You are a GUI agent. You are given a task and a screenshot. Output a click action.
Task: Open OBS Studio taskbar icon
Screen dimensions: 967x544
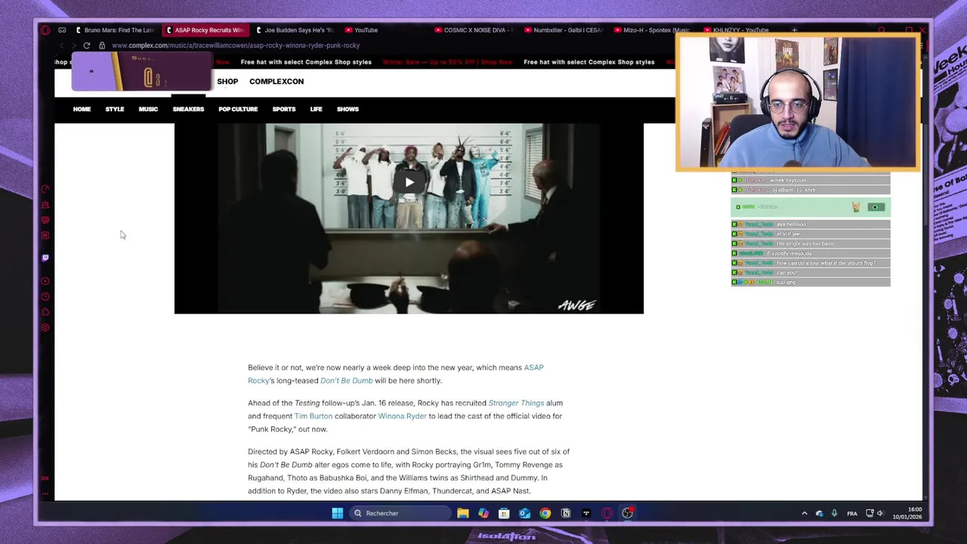[x=627, y=514]
